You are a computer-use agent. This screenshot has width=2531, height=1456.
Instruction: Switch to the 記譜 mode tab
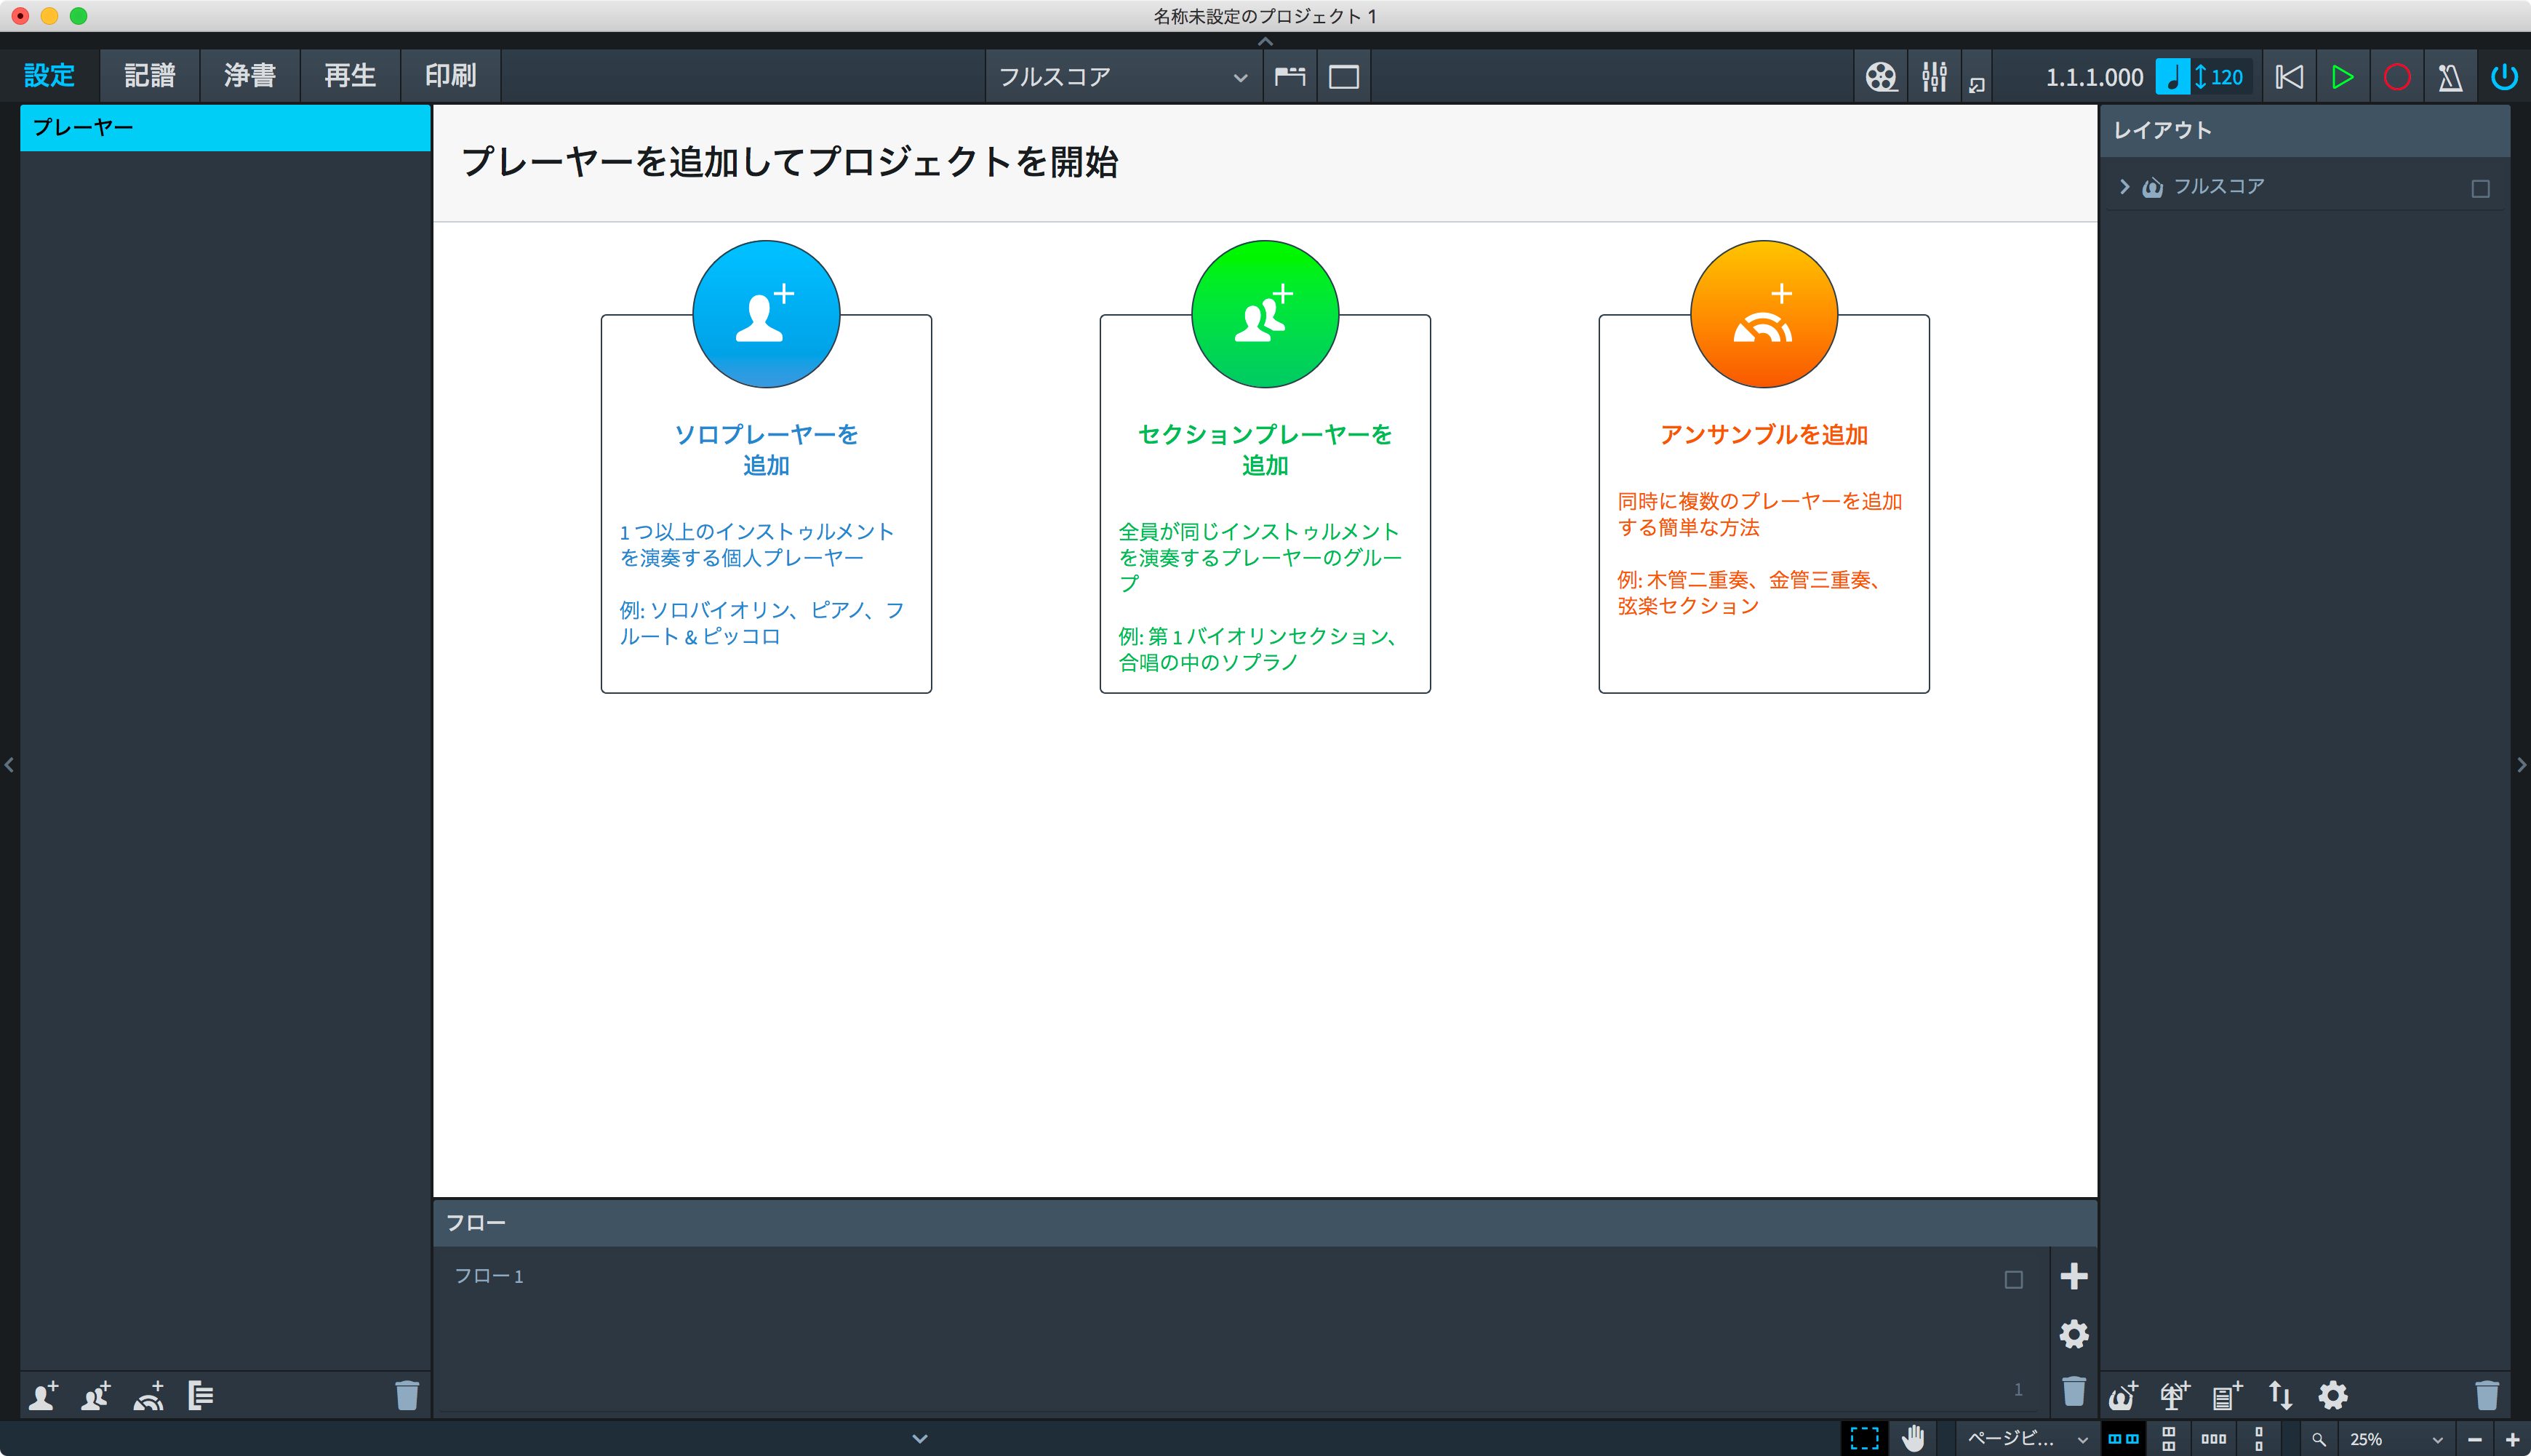[150, 76]
